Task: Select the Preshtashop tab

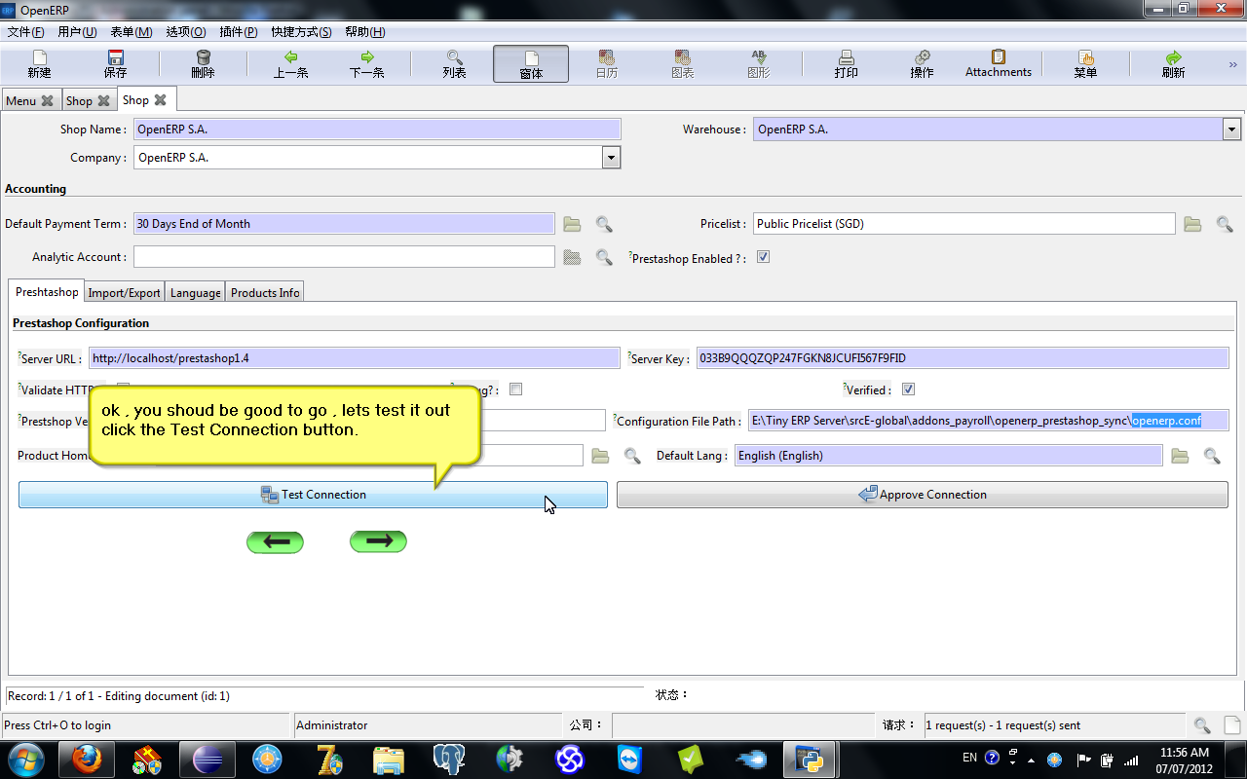Action: point(47,291)
